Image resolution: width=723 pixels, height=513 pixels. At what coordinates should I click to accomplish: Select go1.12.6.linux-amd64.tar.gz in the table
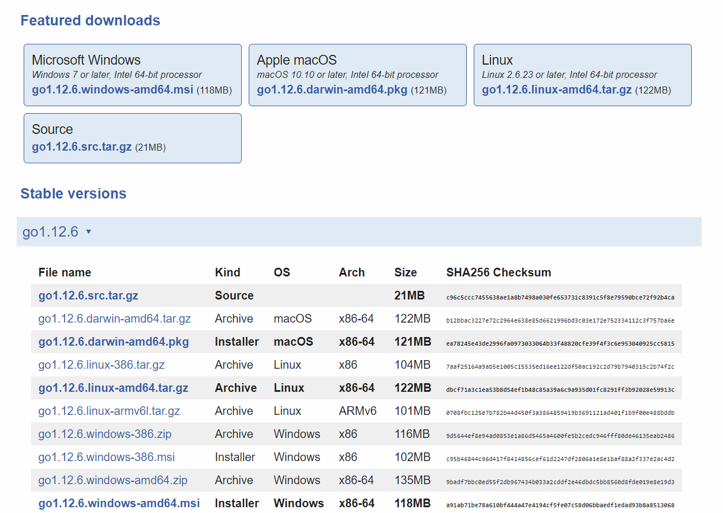[114, 388]
